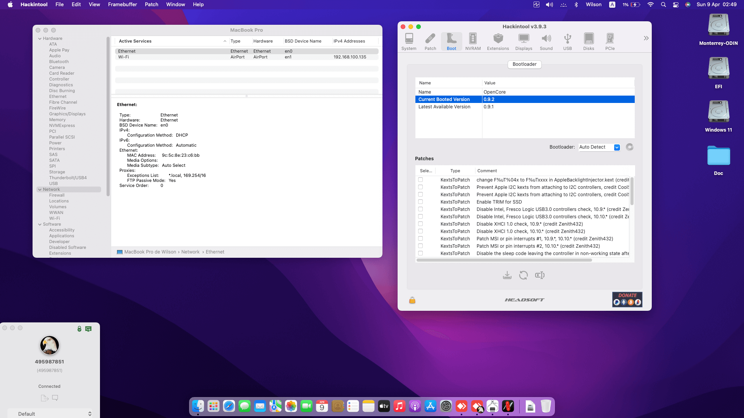
Task: Enable the TRIM for SSD patch checkbox
Action: pos(420,202)
